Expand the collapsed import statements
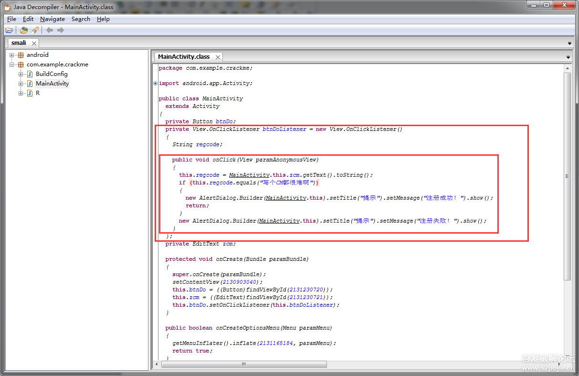579x376 pixels. pos(156,84)
